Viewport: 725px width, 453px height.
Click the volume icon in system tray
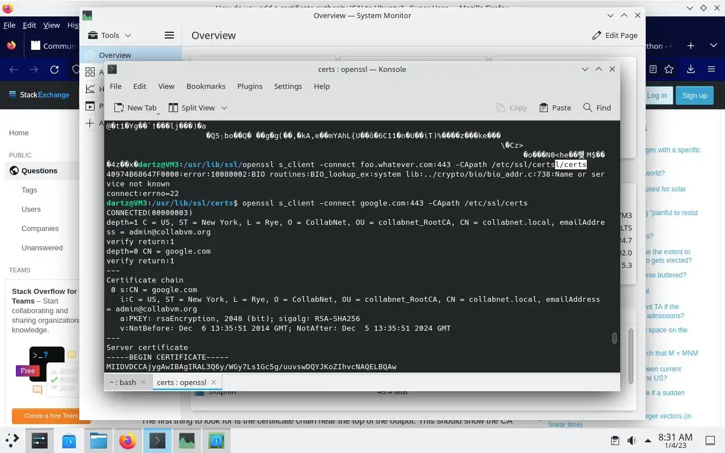tap(632, 440)
